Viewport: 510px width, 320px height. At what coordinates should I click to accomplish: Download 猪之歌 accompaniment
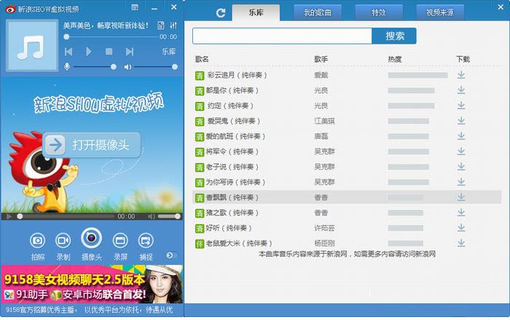[461, 212]
